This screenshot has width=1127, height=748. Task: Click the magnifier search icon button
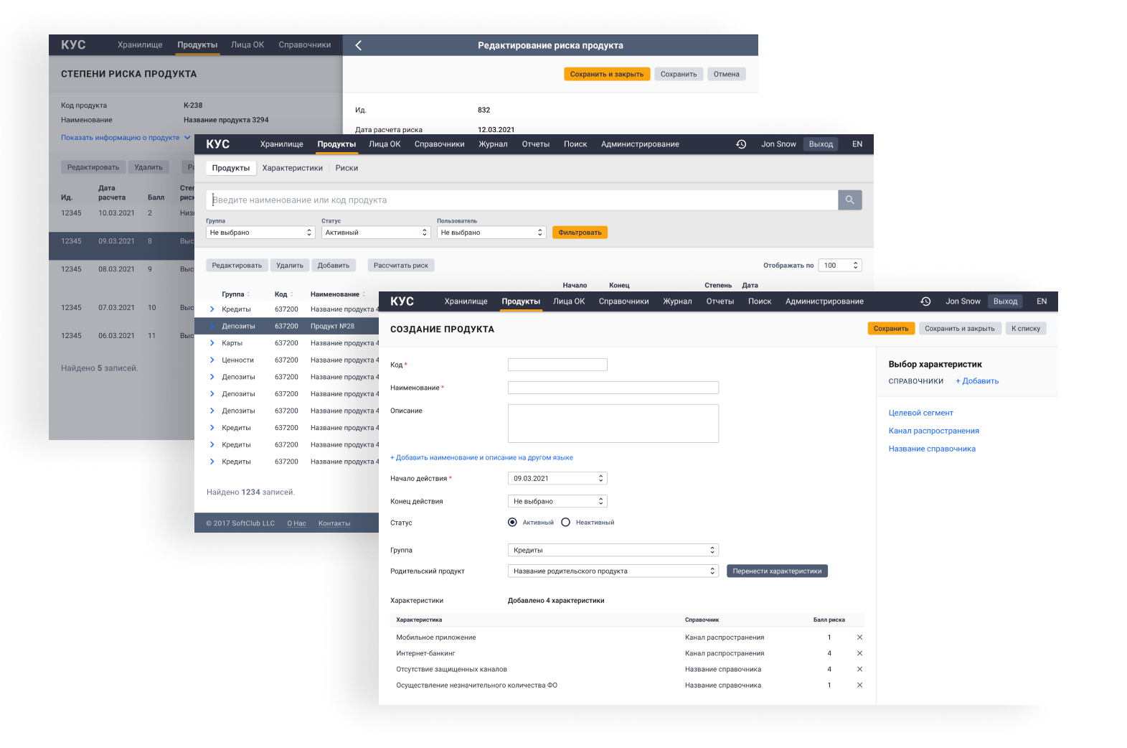click(x=849, y=200)
